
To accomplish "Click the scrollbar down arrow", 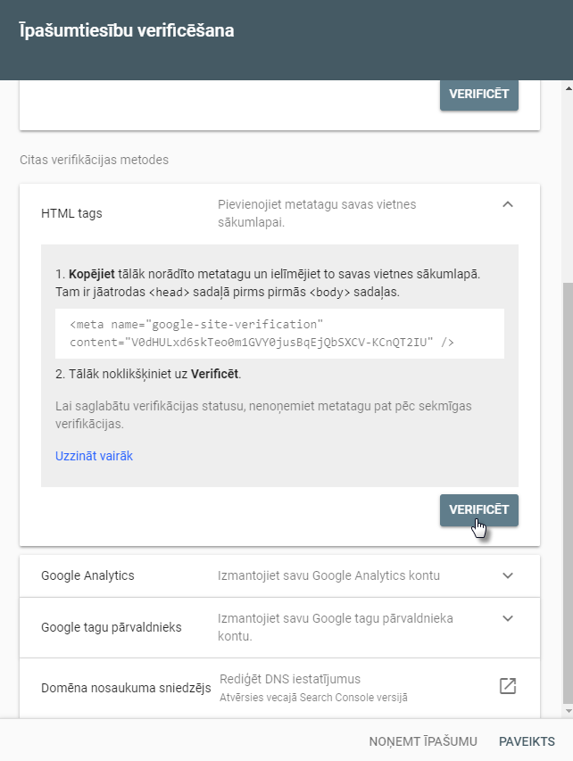I will click(x=569, y=711).
